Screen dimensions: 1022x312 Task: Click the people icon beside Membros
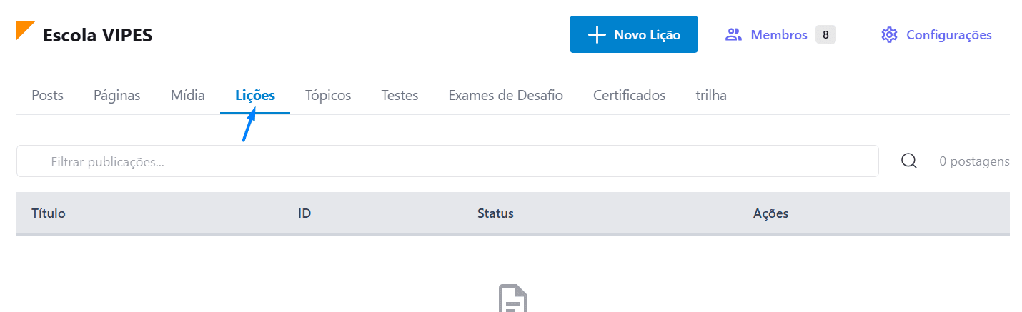tap(733, 34)
